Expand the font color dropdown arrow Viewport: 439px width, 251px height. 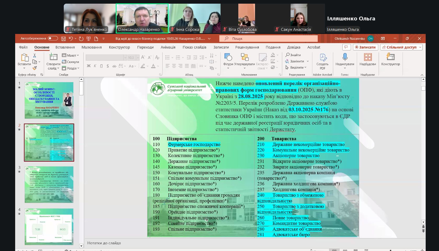pyautogui.click(x=158, y=66)
